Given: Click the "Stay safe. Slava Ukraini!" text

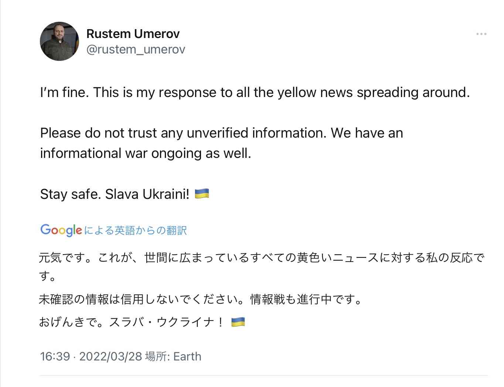Looking at the screenshot, I should point(115,194).
